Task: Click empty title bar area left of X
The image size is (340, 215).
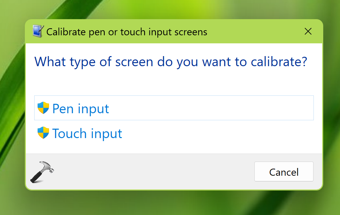Action: click(255, 32)
